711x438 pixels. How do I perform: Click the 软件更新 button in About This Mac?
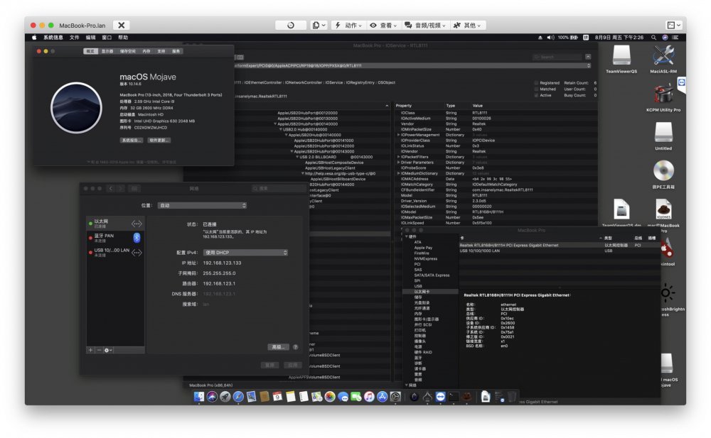point(159,141)
